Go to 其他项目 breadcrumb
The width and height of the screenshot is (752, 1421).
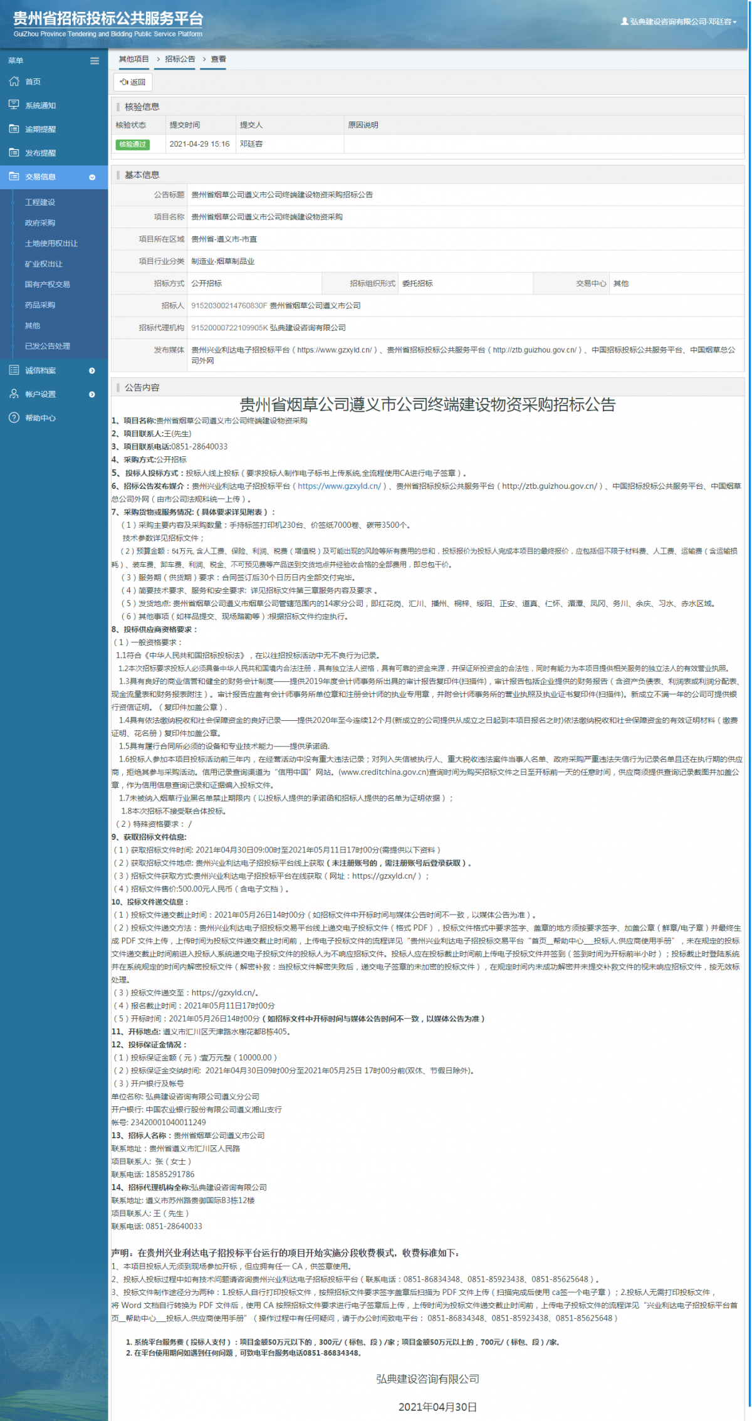coord(134,59)
